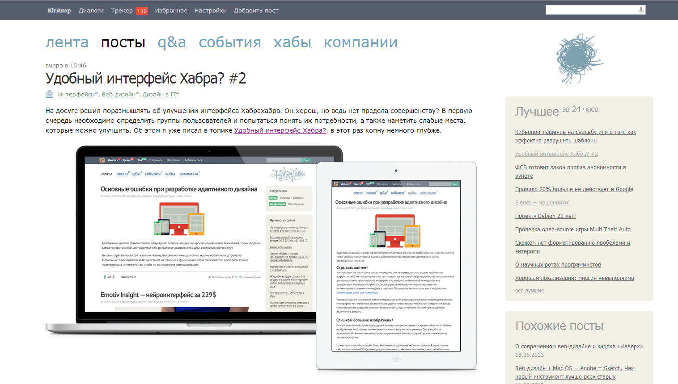Screen dimensions: 678x384
Task: Open the Веб-дизайн hub link
Action: [119, 94]
